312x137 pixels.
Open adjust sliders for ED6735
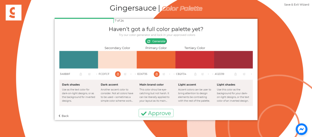(164, 74)
